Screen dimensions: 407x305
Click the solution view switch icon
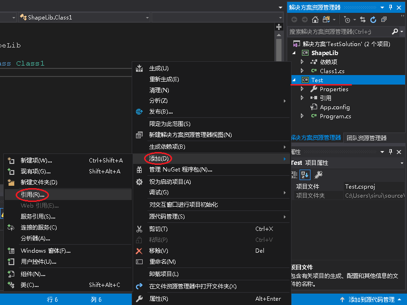point(326,19)
